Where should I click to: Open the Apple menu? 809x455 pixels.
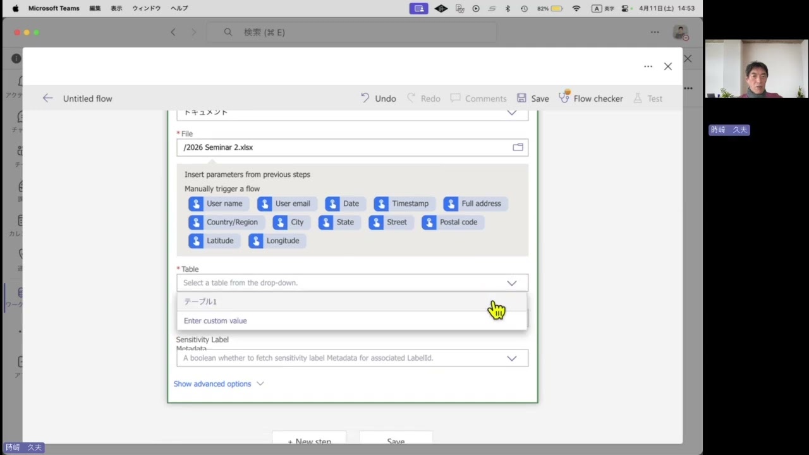pyautogui.click(x=16, y=8)
